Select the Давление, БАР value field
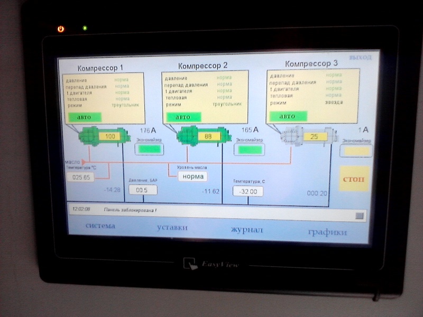This screenshot has height=317, width=423. [x=143, y=190]
